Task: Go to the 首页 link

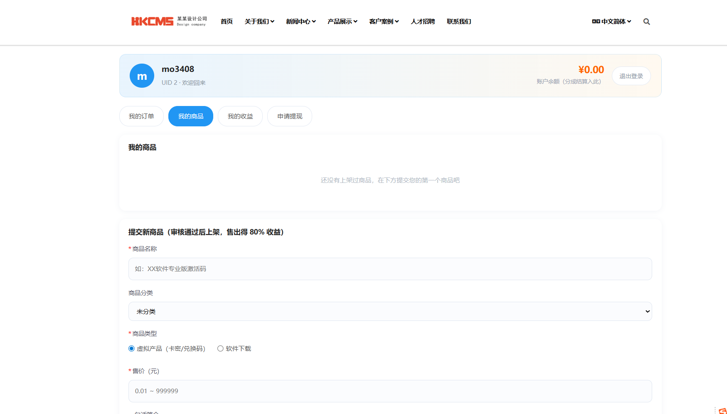Action: [x=227, y=22]
